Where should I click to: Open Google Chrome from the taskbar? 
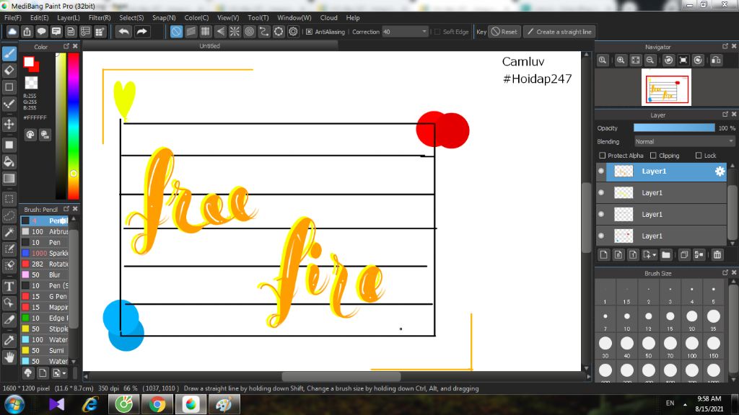[157, 404]
